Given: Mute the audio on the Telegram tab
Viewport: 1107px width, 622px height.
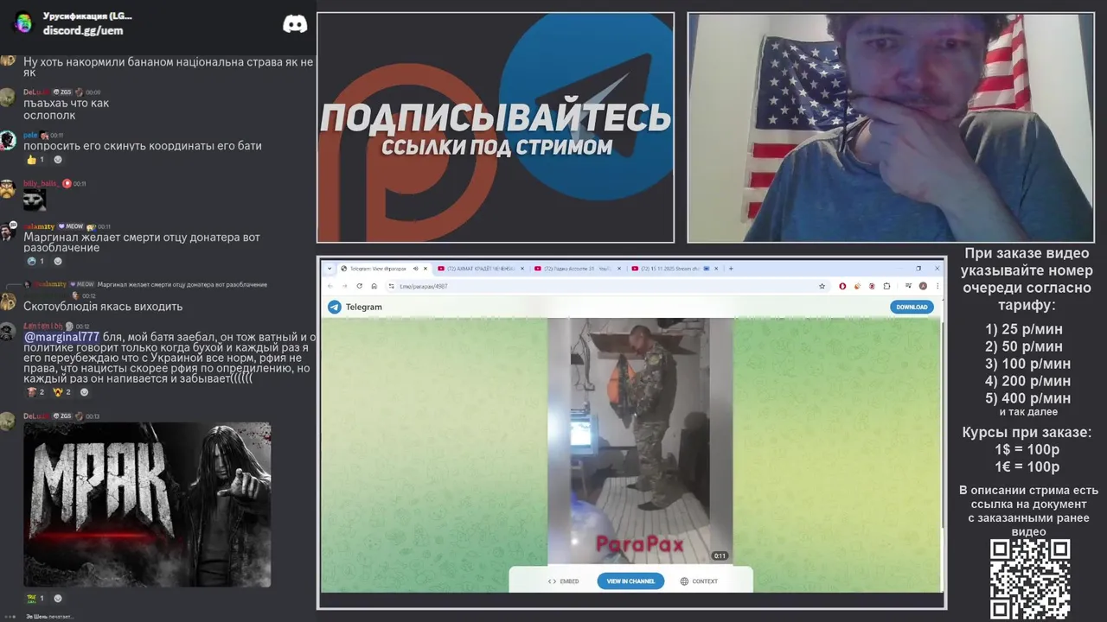Looking at the screenshot, I should (415, 269).
